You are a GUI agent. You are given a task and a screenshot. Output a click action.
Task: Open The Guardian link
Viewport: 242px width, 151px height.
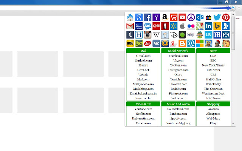(213, 89)
